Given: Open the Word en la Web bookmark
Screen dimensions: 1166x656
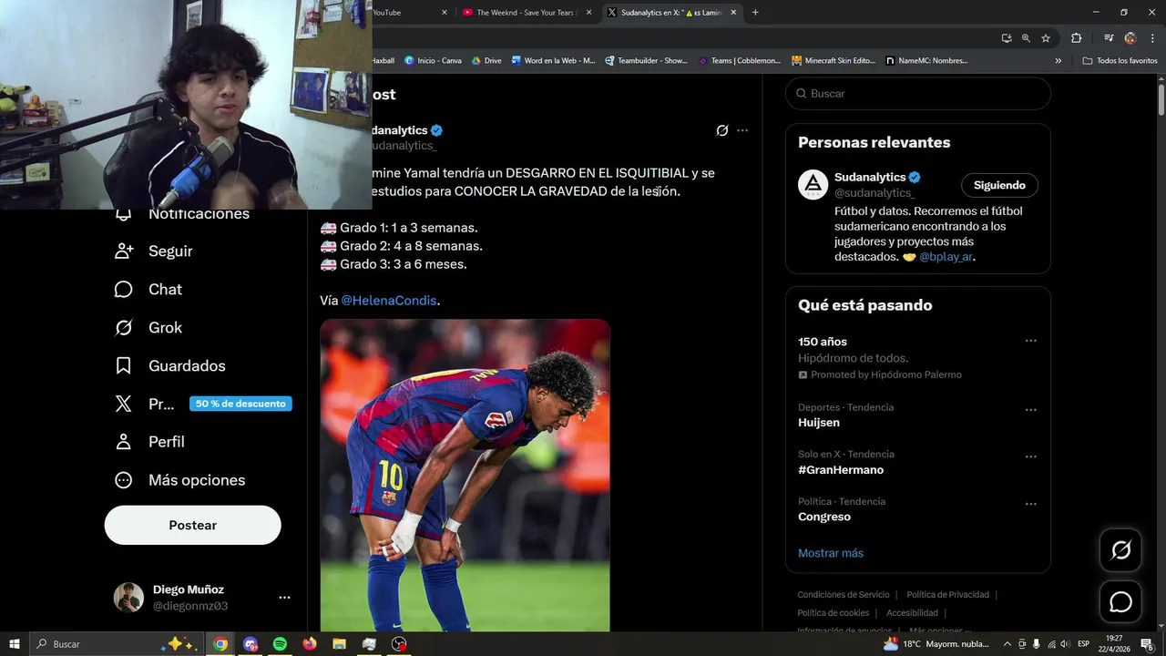Looking at the screenshot, I should tap(553, 61).
